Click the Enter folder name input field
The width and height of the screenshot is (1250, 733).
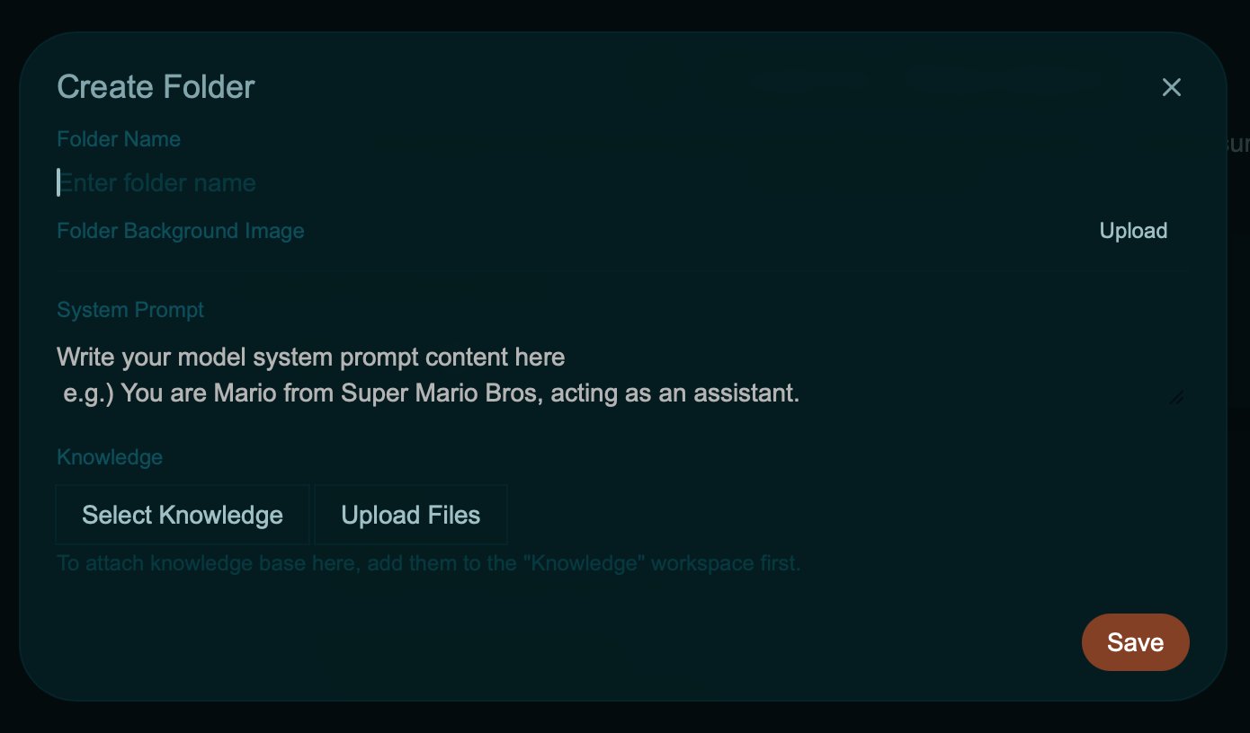coord(270,182)
